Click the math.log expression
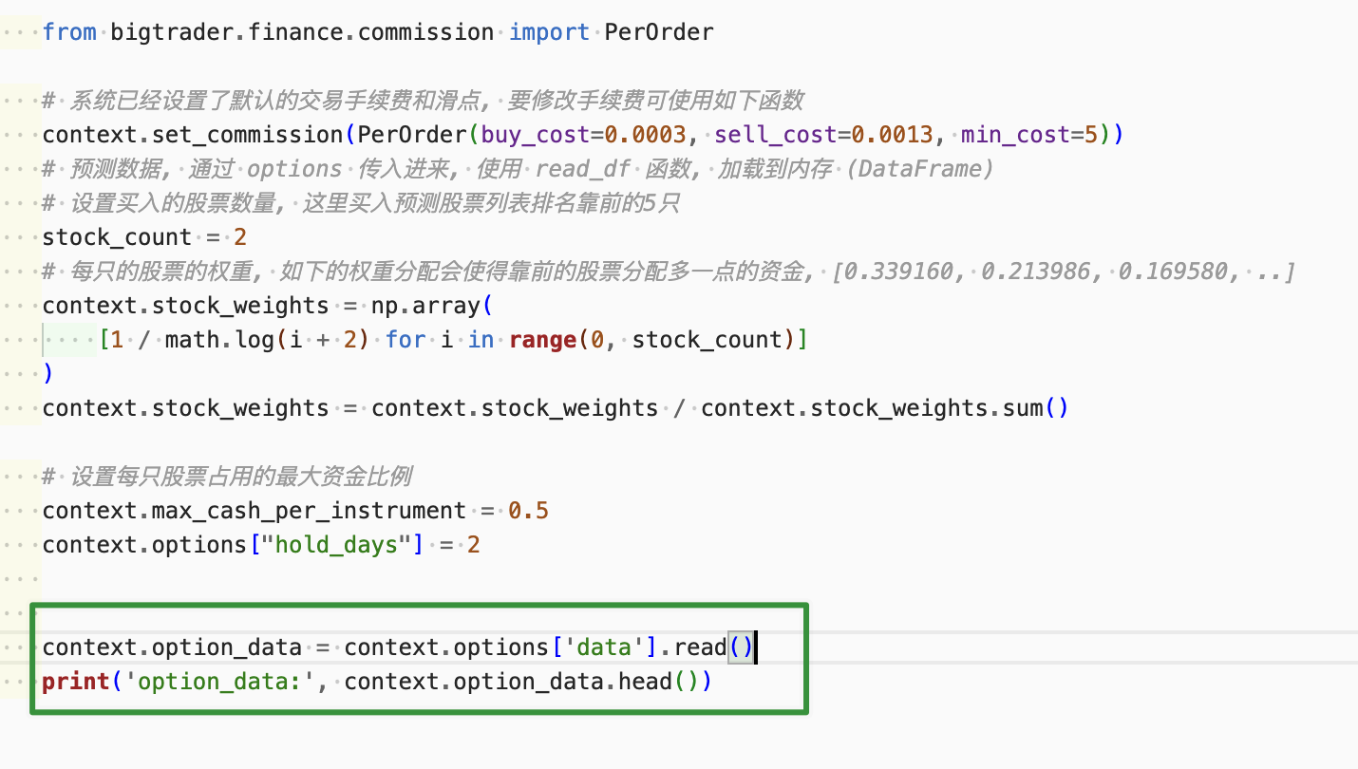 pos(219,340)
